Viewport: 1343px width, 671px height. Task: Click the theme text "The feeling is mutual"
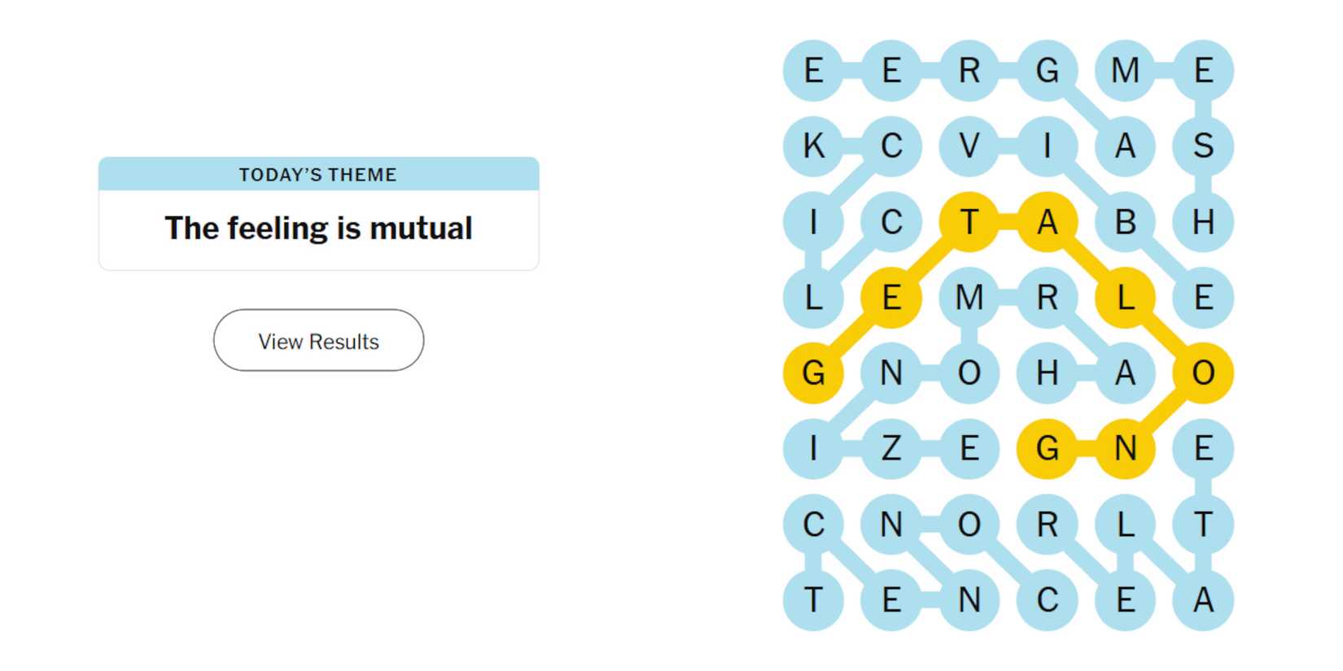point(318,229)
